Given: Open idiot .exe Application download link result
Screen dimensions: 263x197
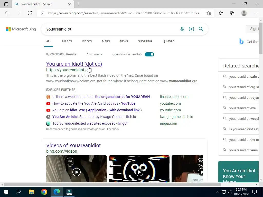Looking at the screenshot, I should pos(97,110).
